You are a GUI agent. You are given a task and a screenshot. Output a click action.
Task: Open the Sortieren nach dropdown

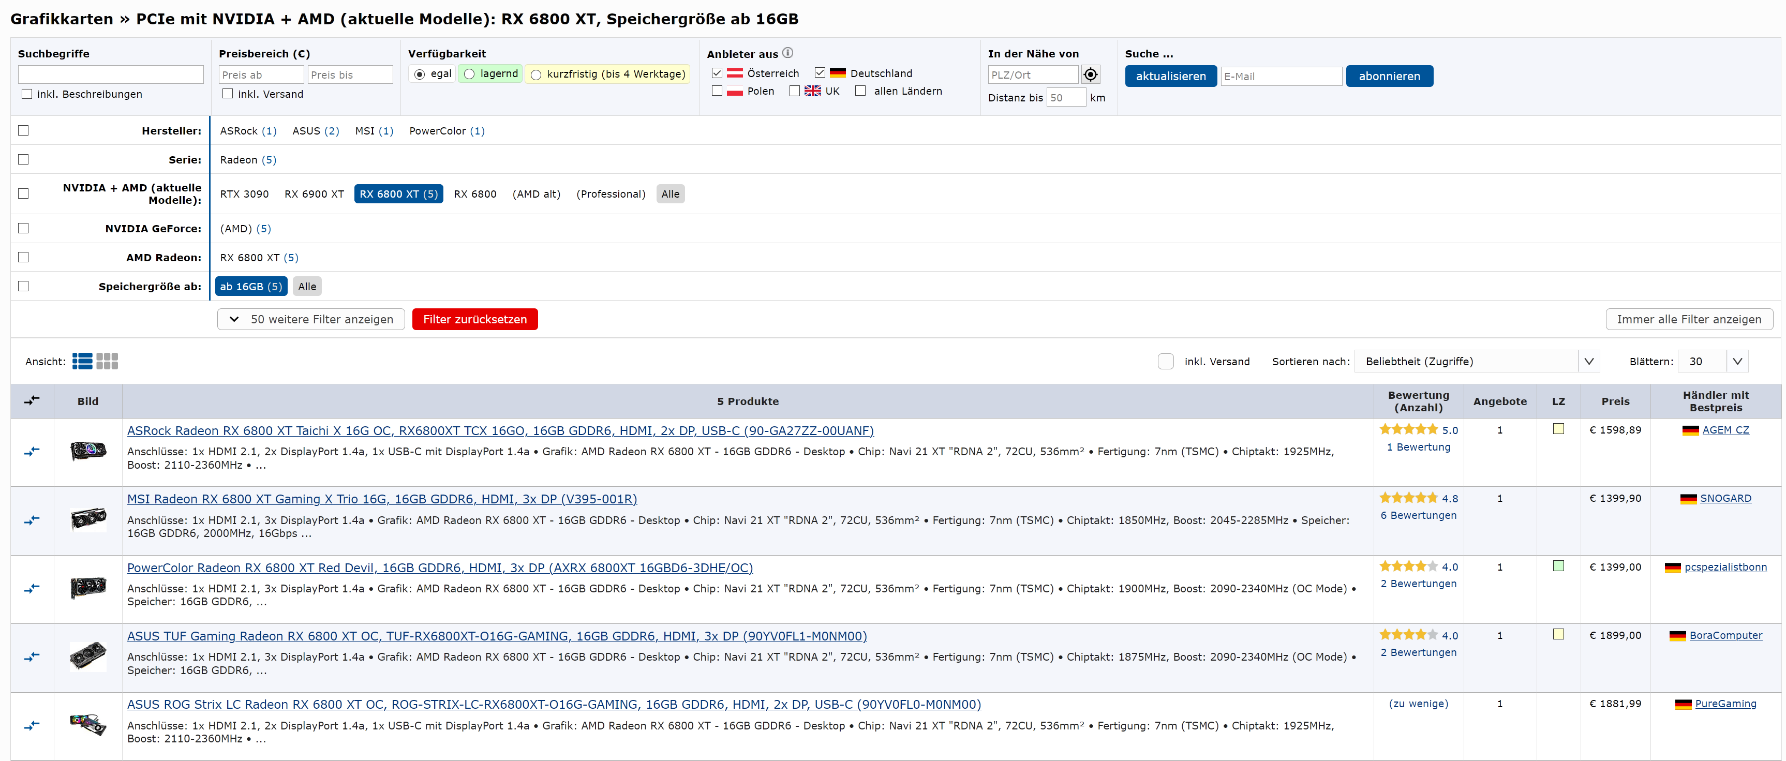pos(1476,361)
